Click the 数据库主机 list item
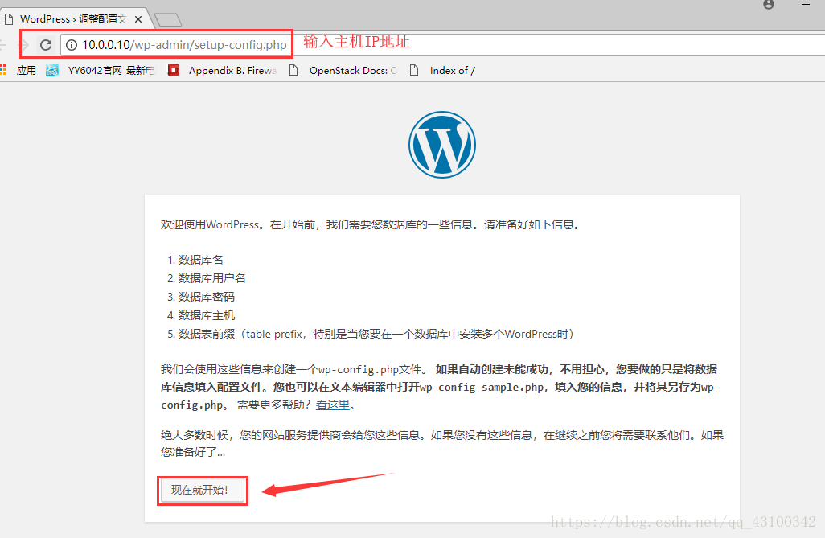The height and width of the screenshot is (538, 825). (x=206, y=314)
